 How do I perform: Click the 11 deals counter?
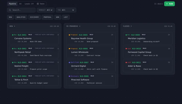coord(158,4)
